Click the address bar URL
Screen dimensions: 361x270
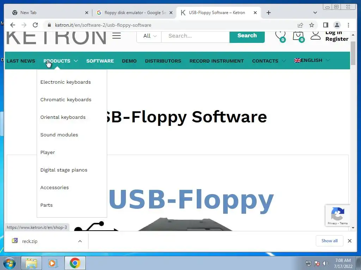pyautogui.click(x=103, y=25)
